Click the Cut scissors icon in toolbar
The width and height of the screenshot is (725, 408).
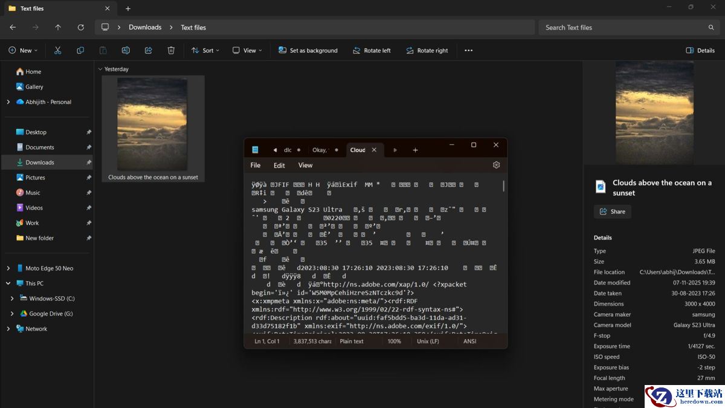(58, 51)
